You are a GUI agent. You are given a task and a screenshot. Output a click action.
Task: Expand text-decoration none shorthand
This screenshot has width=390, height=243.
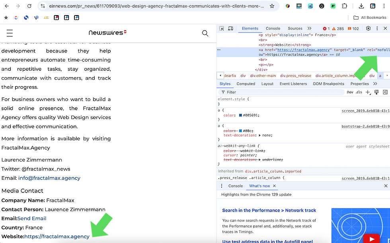pos(259,135)
